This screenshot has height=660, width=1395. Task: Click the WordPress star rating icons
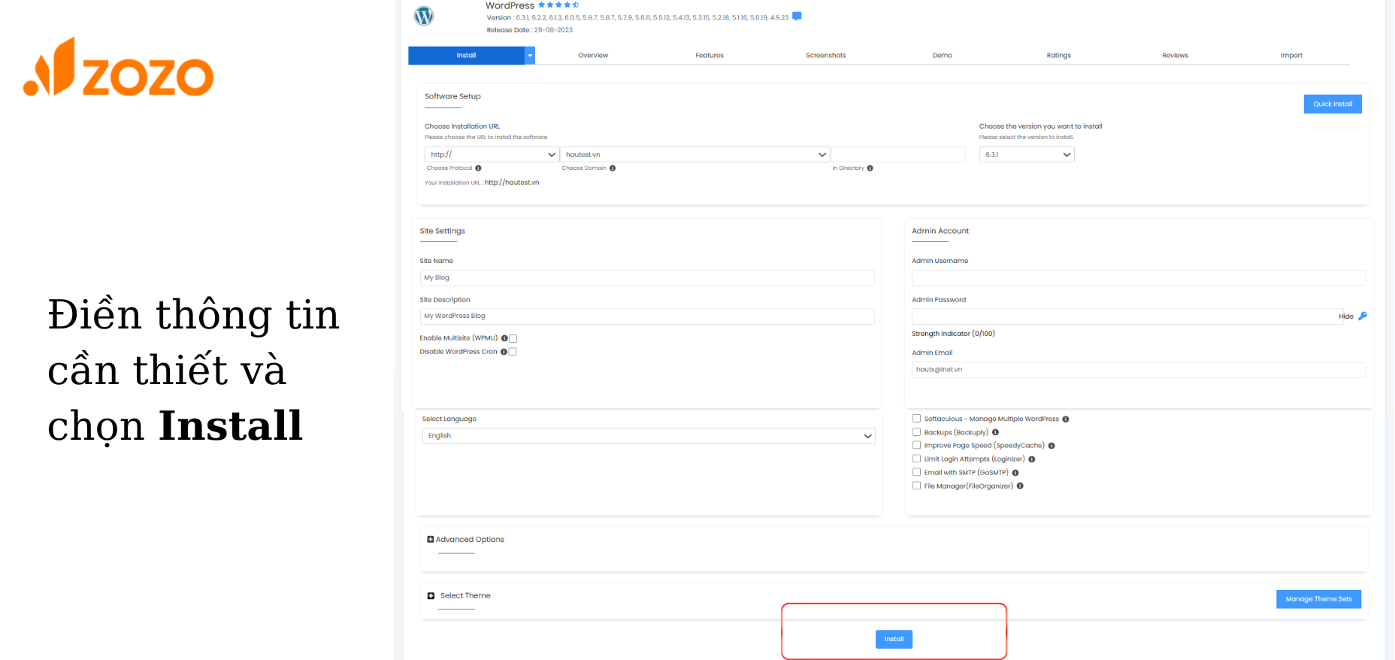point(558,5)
